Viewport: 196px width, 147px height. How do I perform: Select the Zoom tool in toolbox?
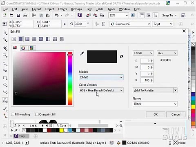pos(5,55)
